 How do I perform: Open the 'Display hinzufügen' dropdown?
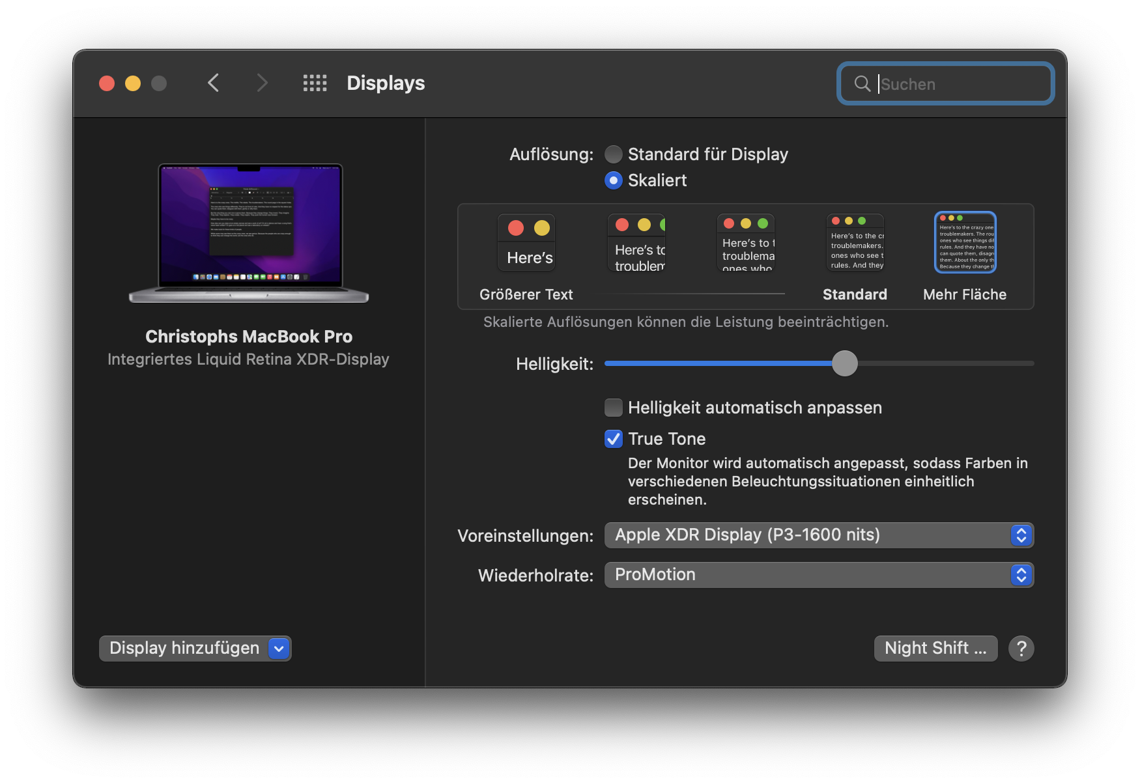[195, 649]
